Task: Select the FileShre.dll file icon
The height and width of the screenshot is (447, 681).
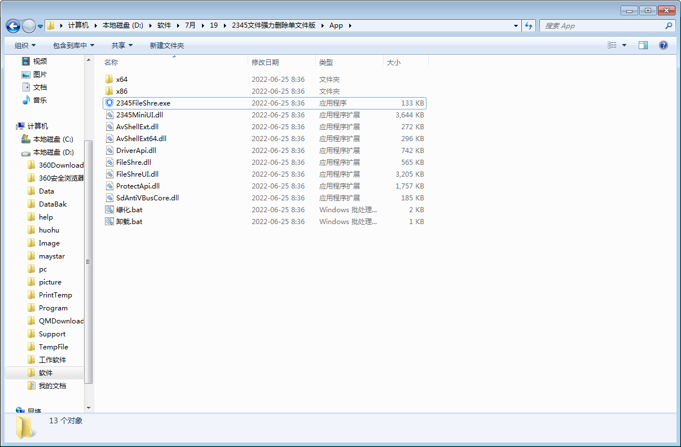Action: pos(109,162)
